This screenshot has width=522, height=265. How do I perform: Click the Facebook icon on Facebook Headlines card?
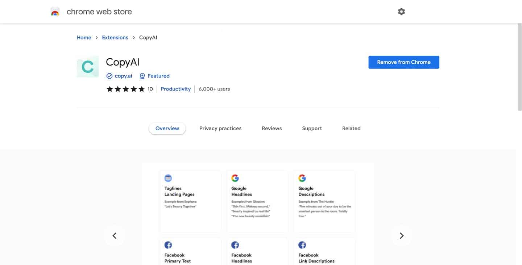pos(235,245)
